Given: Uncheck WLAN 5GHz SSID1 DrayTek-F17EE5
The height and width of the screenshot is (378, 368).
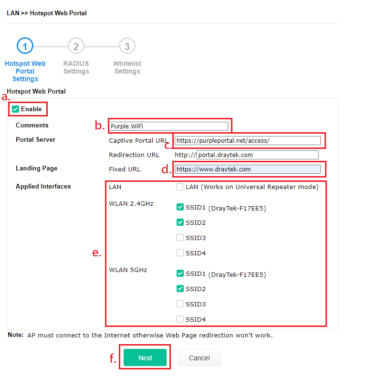Looking at the screenshot, I should pos(180,273).
